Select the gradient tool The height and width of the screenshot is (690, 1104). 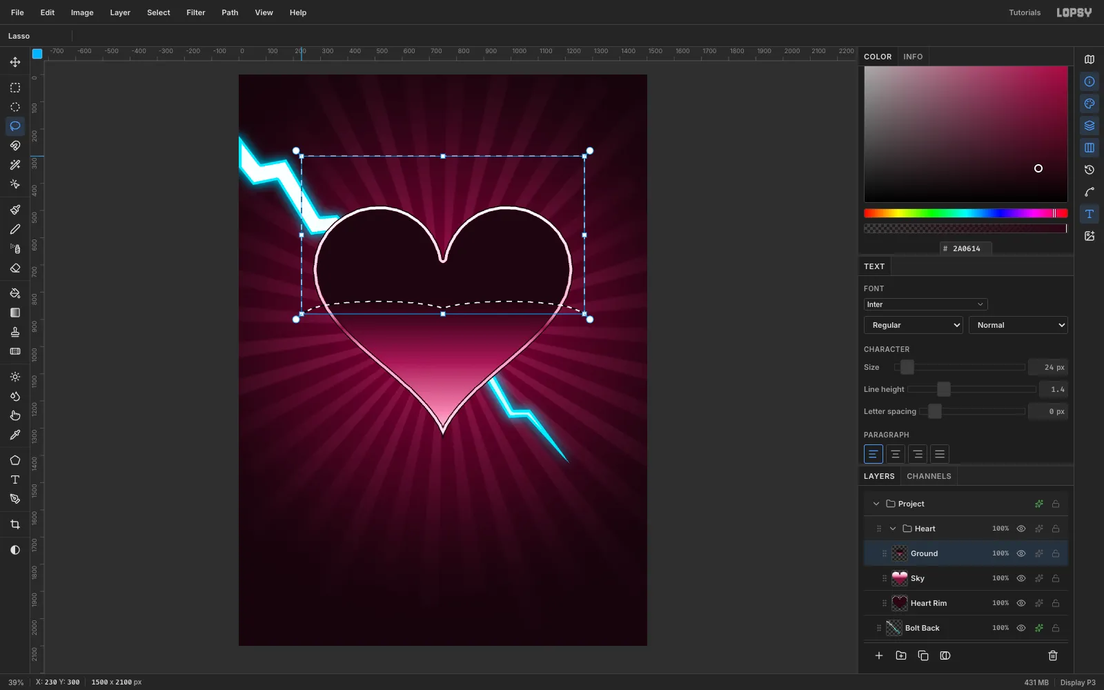pos(15,313)
